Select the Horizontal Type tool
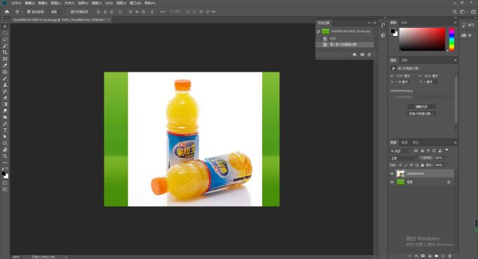The height and width of the screenshot is (259, 478). click(x=5, y=130)
